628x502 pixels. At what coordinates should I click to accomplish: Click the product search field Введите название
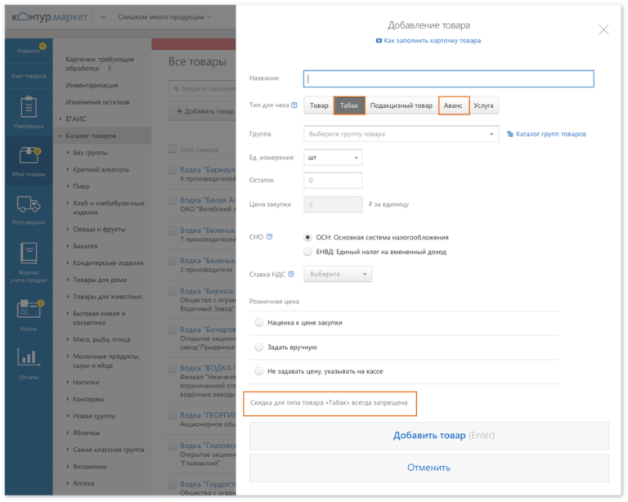click(x=203, y=88)
